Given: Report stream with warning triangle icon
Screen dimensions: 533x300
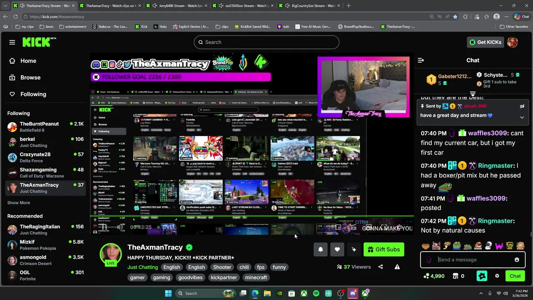Looking at the screenshot, I should coord(397,267).
